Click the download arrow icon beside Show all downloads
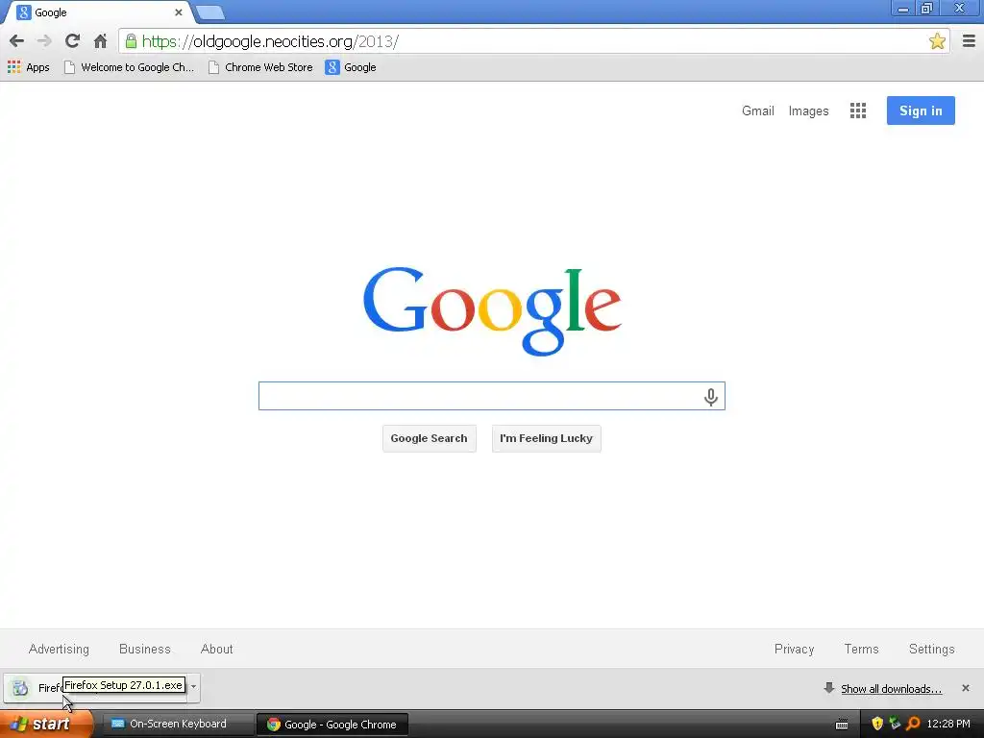 pos(829,688)
